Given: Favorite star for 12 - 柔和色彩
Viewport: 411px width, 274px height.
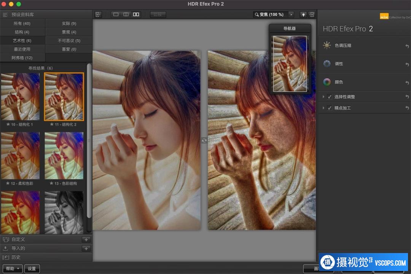Looking at the screenshot, I should (8, 183).
